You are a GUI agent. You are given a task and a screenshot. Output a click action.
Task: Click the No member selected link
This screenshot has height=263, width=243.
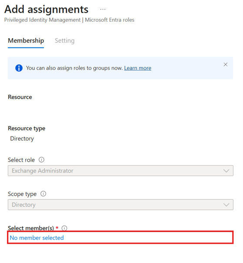point(37,238)
